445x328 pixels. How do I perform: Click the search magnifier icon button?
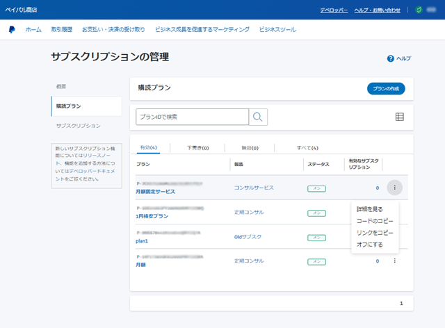(258, 117)
